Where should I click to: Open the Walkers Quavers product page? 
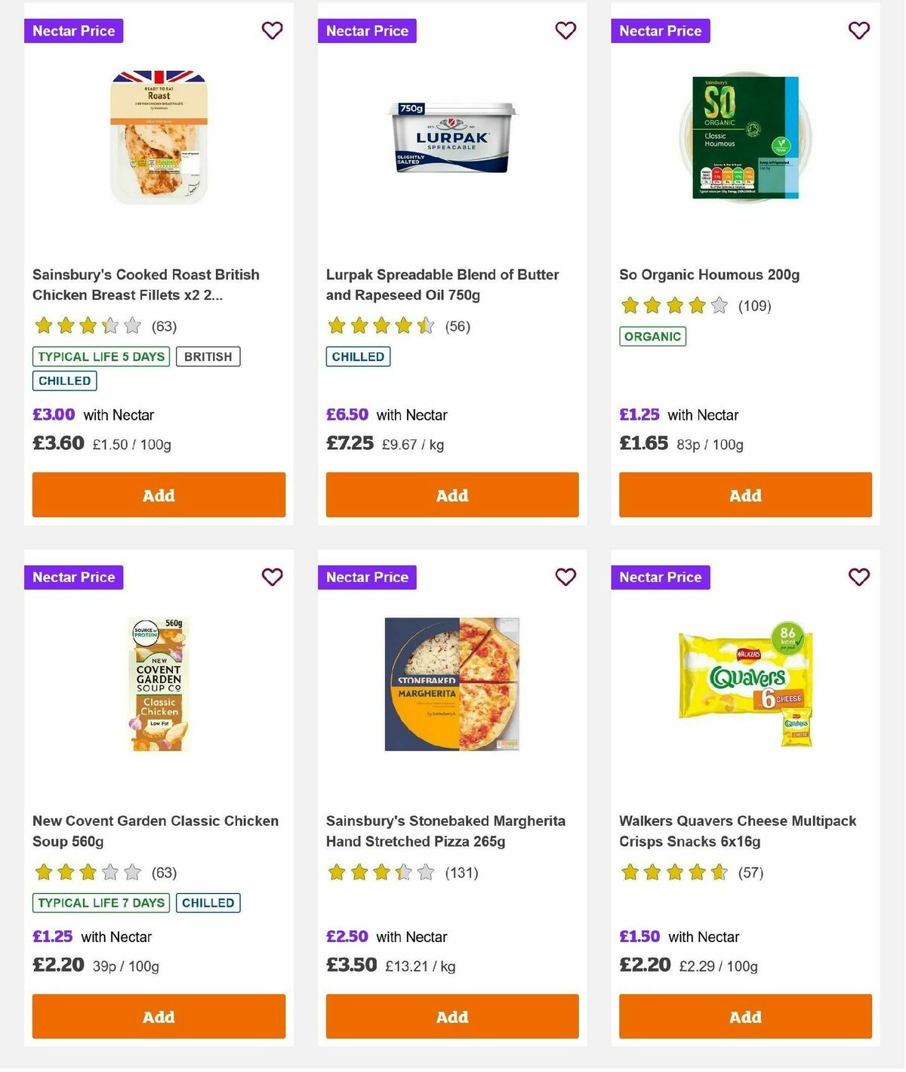(x=737, y=830)
